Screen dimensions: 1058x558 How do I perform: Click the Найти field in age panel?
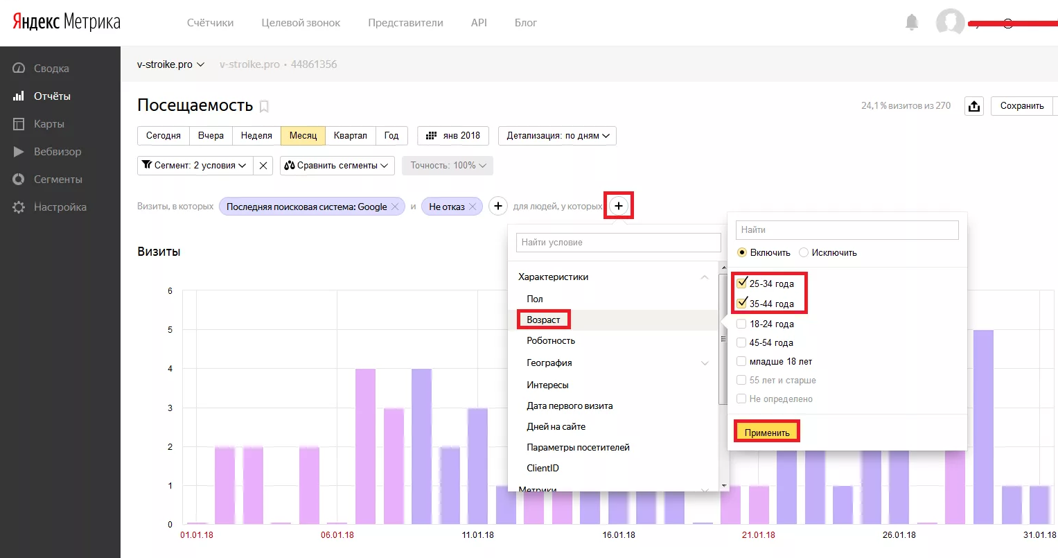point(847,229)
